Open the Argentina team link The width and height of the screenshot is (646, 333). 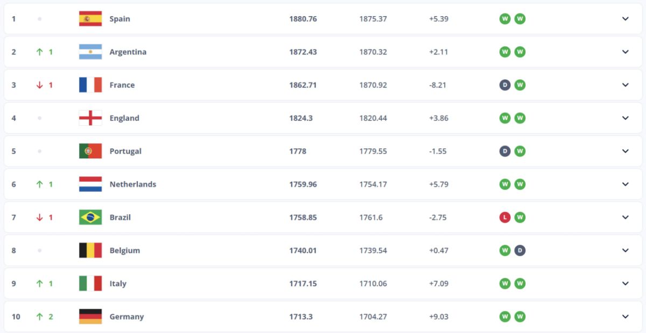[x=128, y=52]
